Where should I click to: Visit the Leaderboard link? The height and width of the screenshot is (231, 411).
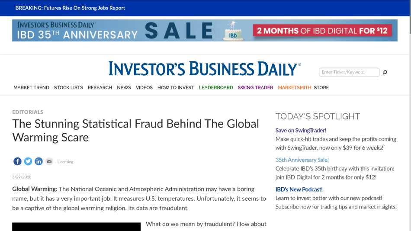coord(216,87)
